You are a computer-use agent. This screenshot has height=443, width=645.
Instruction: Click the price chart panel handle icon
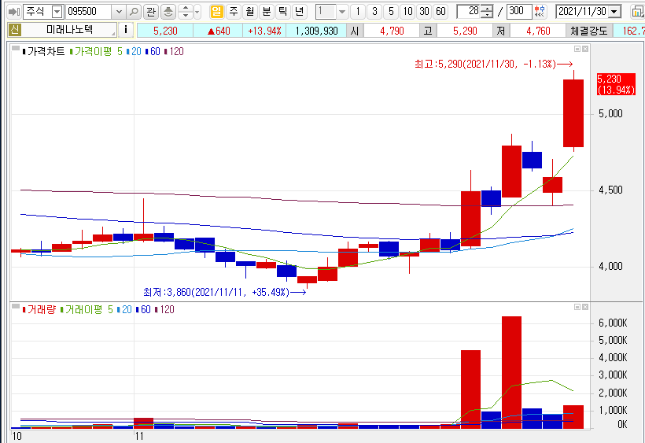pyautogui.click(x=16, y=49)
